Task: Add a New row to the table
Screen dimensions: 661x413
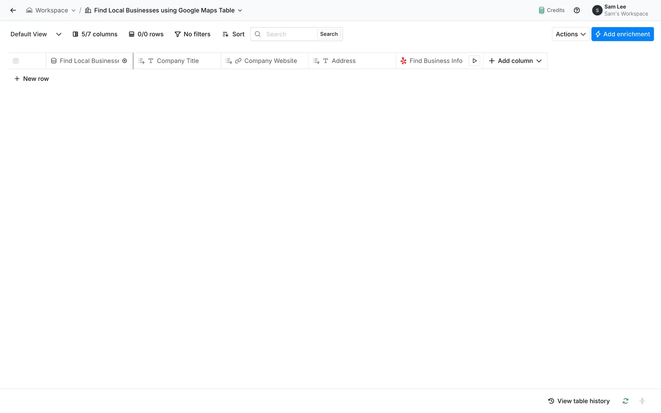Action: pos(32,79)
